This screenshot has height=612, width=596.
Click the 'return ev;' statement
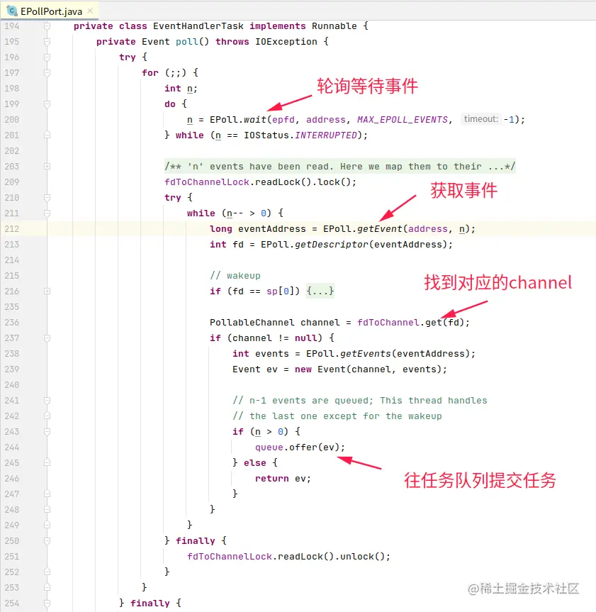[x=283, y=479]
